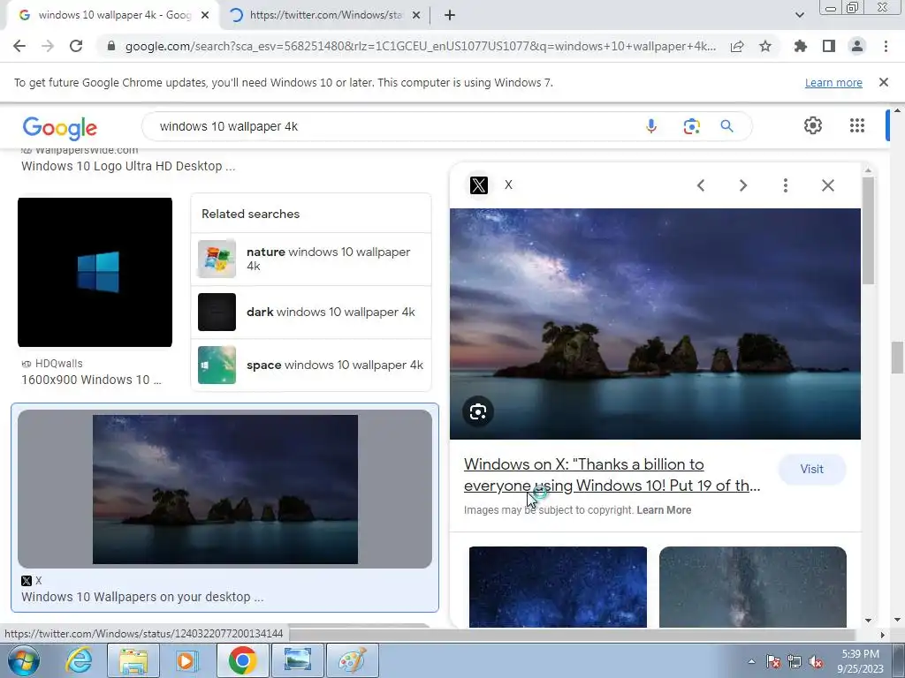Click the preview panel vertical scrollbar
Viewport: 905px width, 678px height.
(868, 230)
